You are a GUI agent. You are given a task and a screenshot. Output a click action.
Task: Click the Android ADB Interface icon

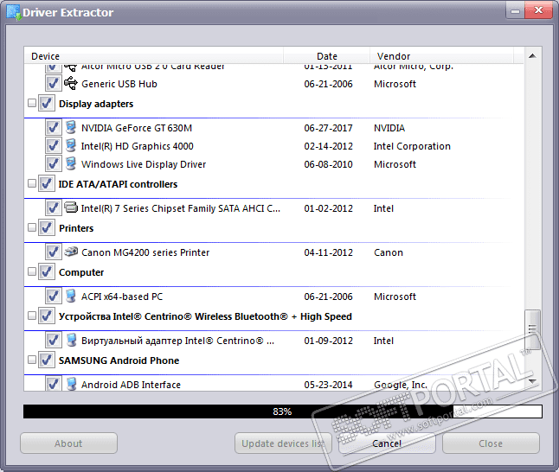coord(71,384)
